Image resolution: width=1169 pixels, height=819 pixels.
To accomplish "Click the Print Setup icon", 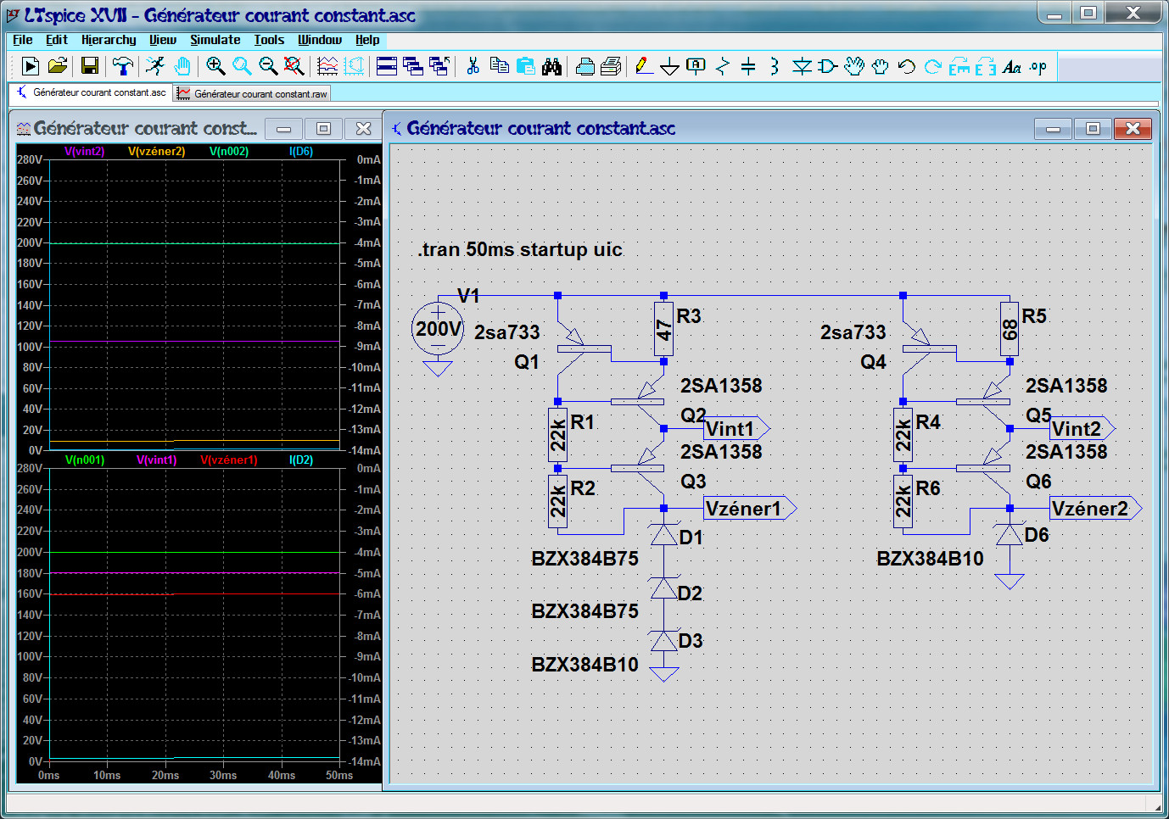I will tap(585, 66).
